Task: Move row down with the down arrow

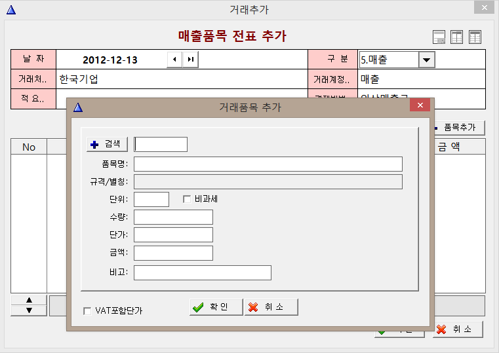Action: (29, 310)
